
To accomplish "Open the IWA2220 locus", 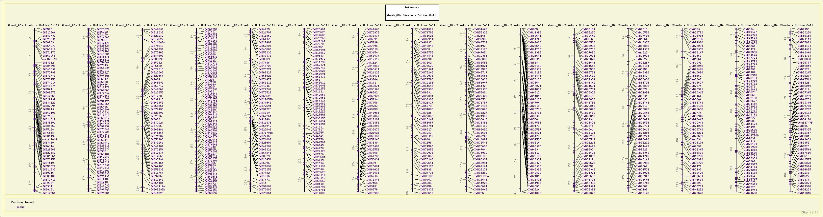I will coord(534,189).
